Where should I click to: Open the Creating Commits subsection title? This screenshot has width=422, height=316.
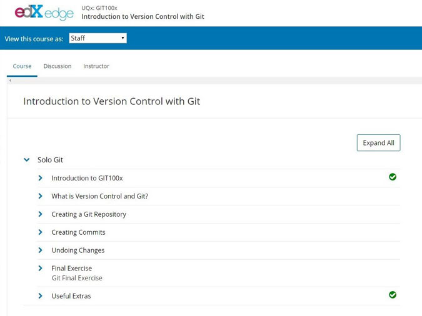[78, 232]
